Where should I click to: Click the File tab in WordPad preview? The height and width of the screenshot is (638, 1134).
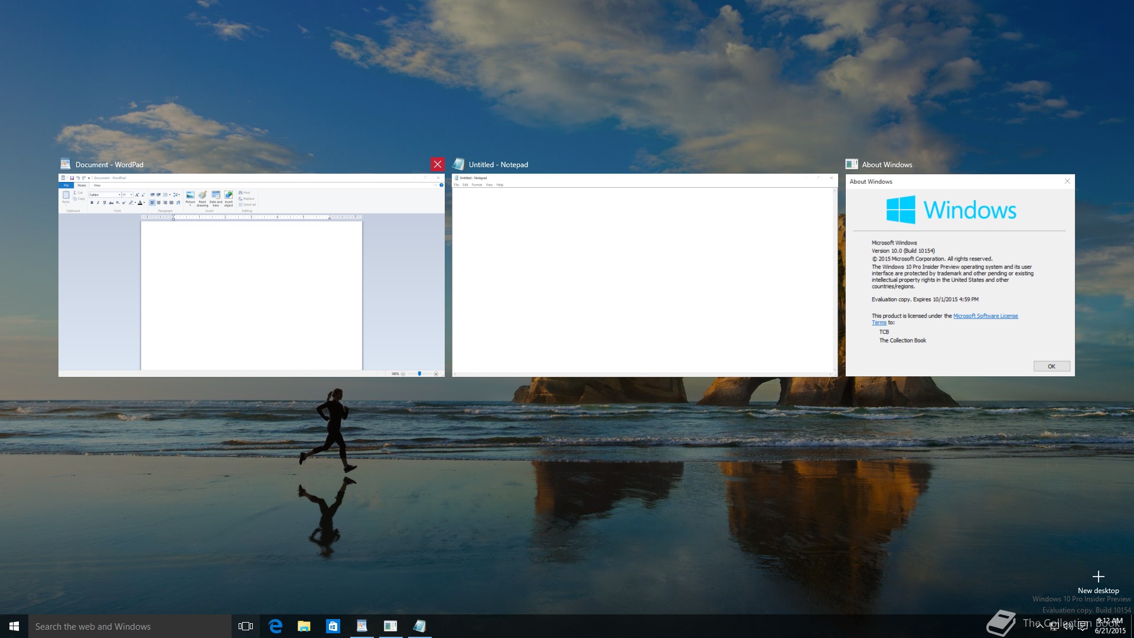(66, 185)
